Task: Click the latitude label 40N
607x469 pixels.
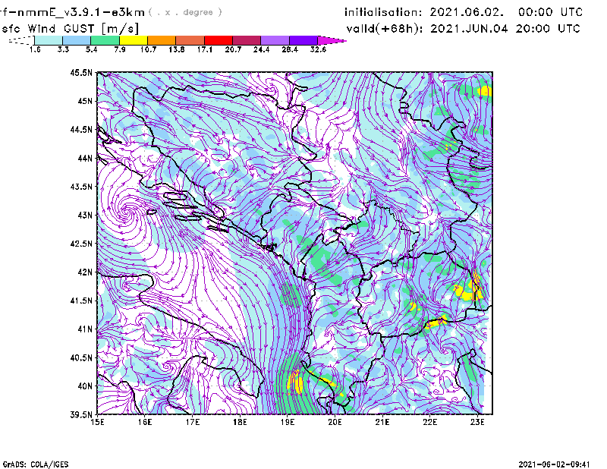Action: pyautogui.click(x=85, y=386)
